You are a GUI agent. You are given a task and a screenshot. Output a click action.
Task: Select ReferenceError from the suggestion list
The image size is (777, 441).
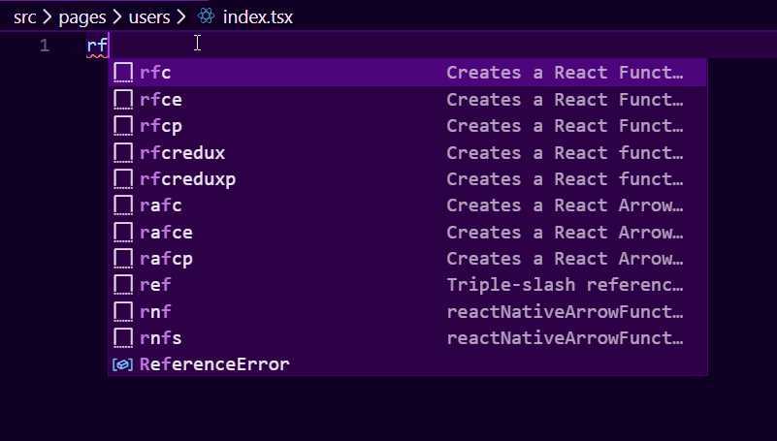pos(214,364)
